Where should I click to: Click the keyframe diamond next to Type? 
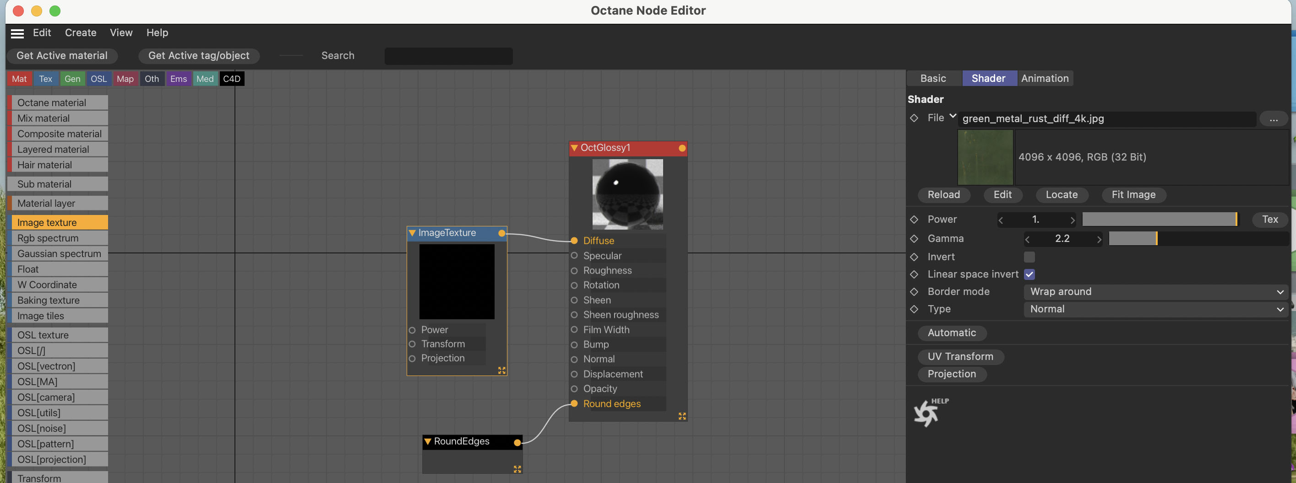pyautogui.click(x=914, y=309)
